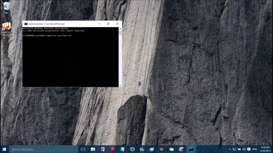273x153 pixels.
Task: Click the Command Prompt scrollbar thumb
Action: [120, 33]
